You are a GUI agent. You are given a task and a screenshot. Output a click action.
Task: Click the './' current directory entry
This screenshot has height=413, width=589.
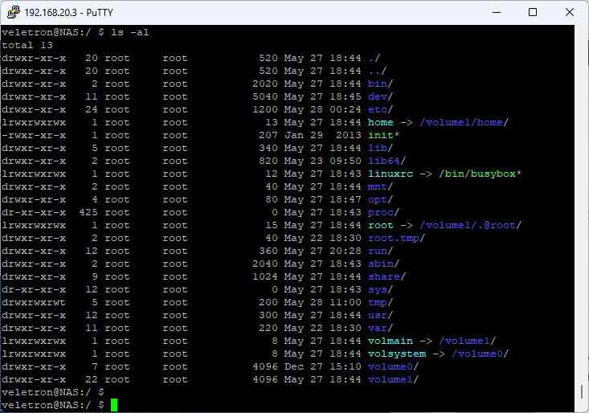374,58
